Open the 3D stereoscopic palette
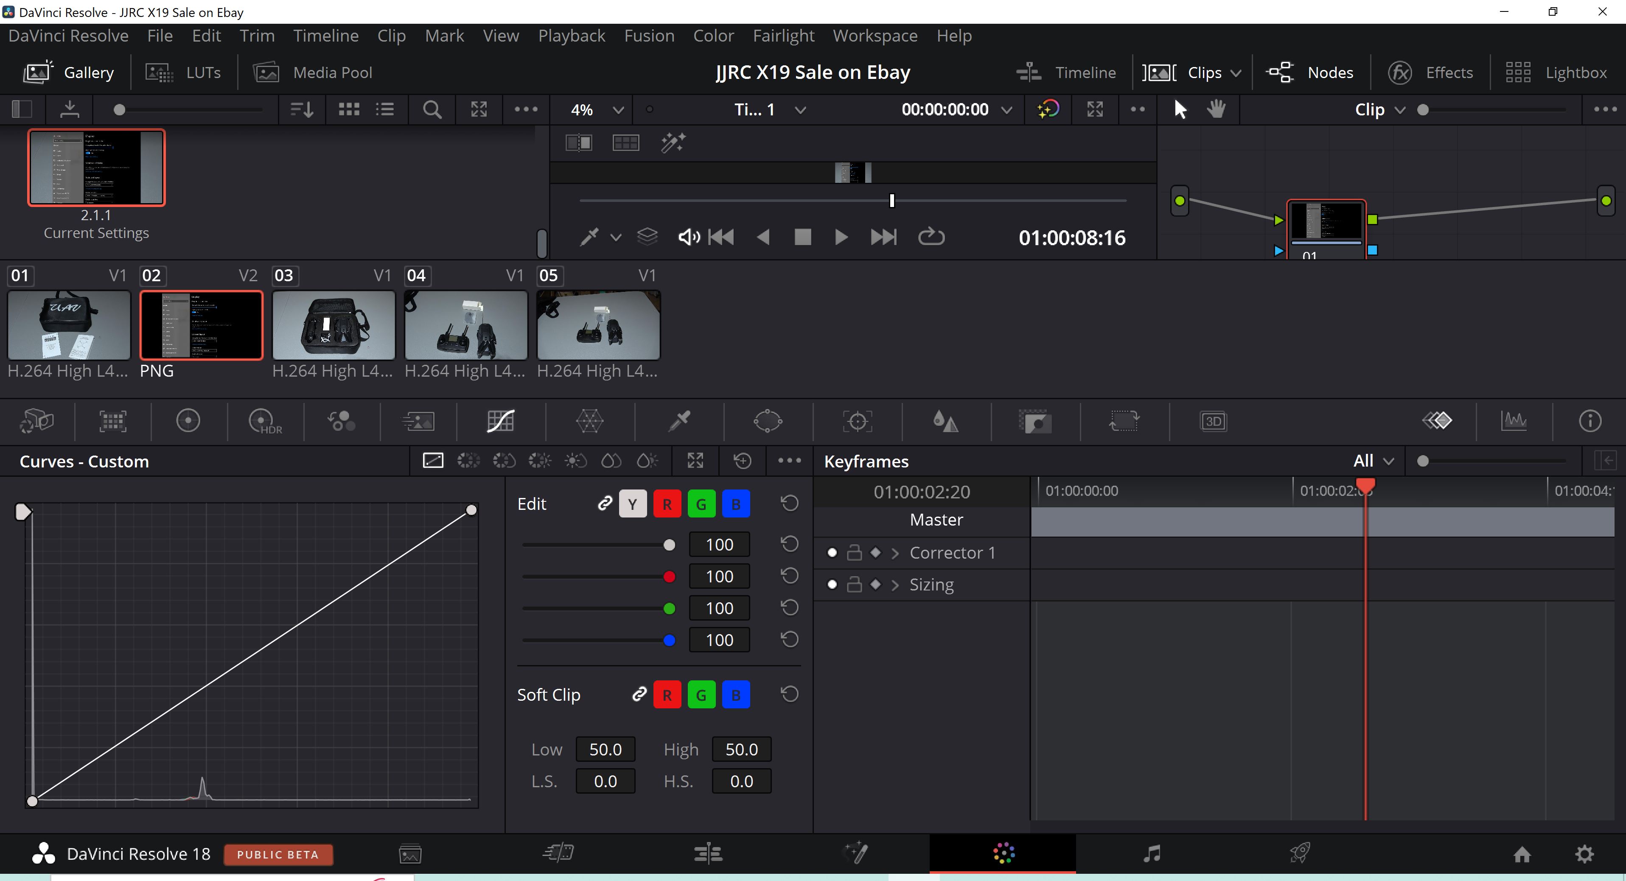The image size is (1626, 881). [1213, 421]
